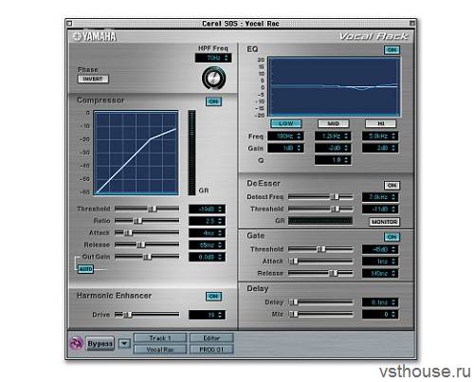474x382 pixels.
Task: Click the Vocal Rac button
Action: (160, 350)
